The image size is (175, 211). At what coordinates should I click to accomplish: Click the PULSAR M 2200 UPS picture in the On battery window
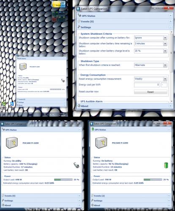[x=101, y=143]
